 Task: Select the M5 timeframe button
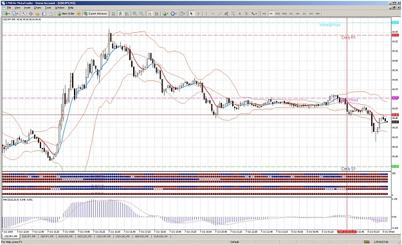(271, 14)
